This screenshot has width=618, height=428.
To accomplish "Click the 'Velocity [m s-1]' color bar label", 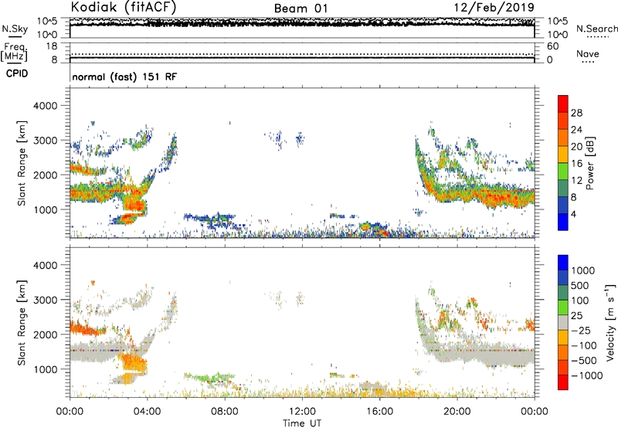I will click(610, 322).
